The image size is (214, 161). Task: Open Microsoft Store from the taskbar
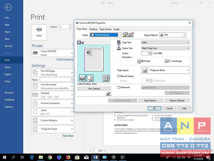77,157
